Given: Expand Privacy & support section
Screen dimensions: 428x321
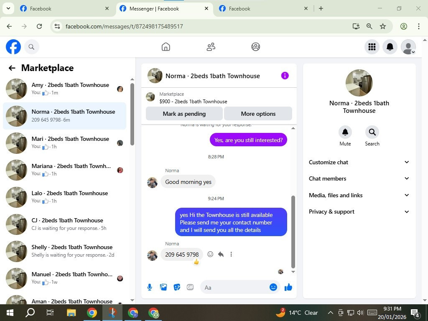Looking at the screenshot, I should coord(359,211).
